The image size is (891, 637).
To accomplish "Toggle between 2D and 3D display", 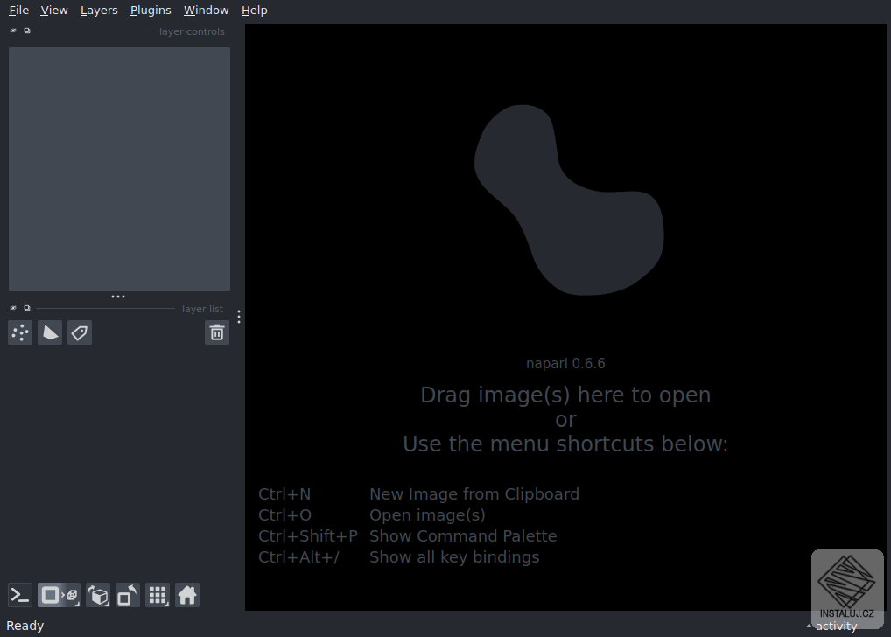I will pos(59,596).
